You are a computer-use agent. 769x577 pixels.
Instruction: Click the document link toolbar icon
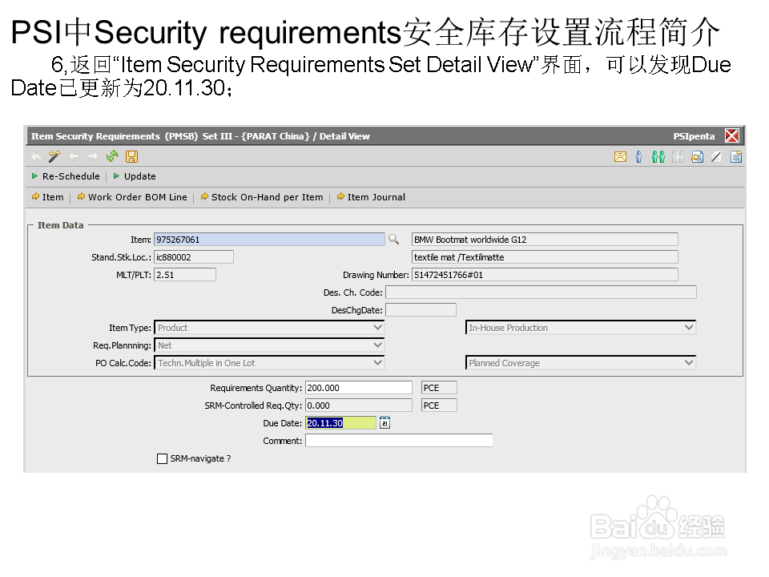click(x=697, y=156)
